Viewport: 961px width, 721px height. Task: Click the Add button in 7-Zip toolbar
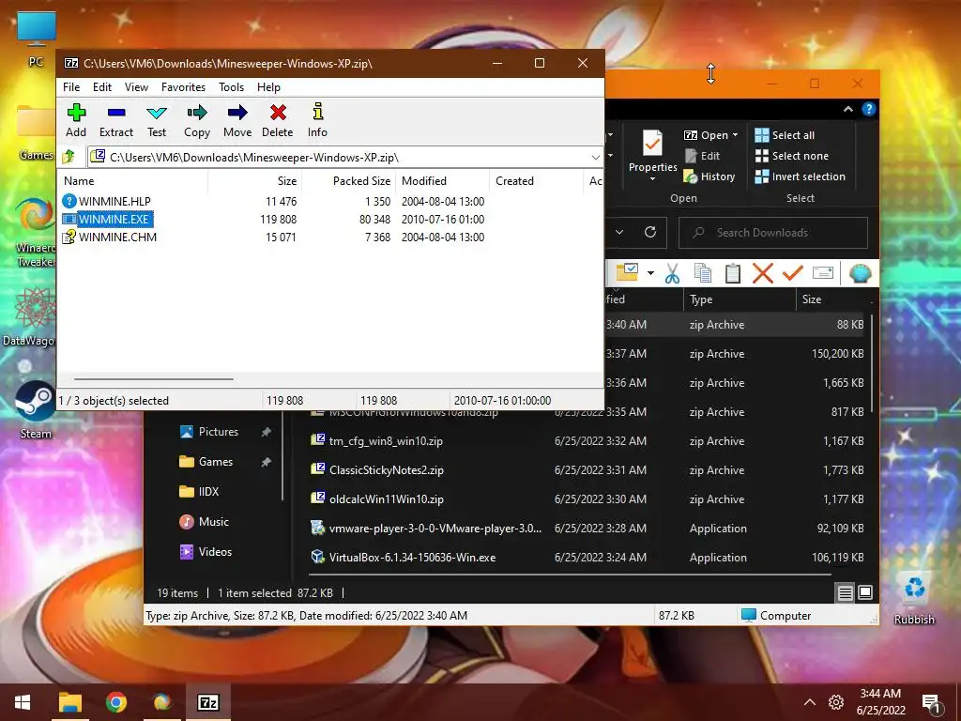coord(76,121)
